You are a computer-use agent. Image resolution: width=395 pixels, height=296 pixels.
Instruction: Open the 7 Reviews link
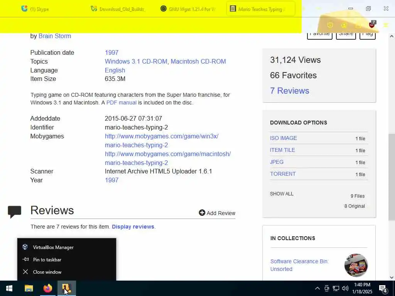pyautogui.click(x=289, y=91)
